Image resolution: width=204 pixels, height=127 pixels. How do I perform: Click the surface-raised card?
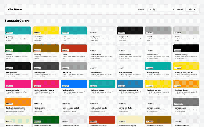(158, 52)
